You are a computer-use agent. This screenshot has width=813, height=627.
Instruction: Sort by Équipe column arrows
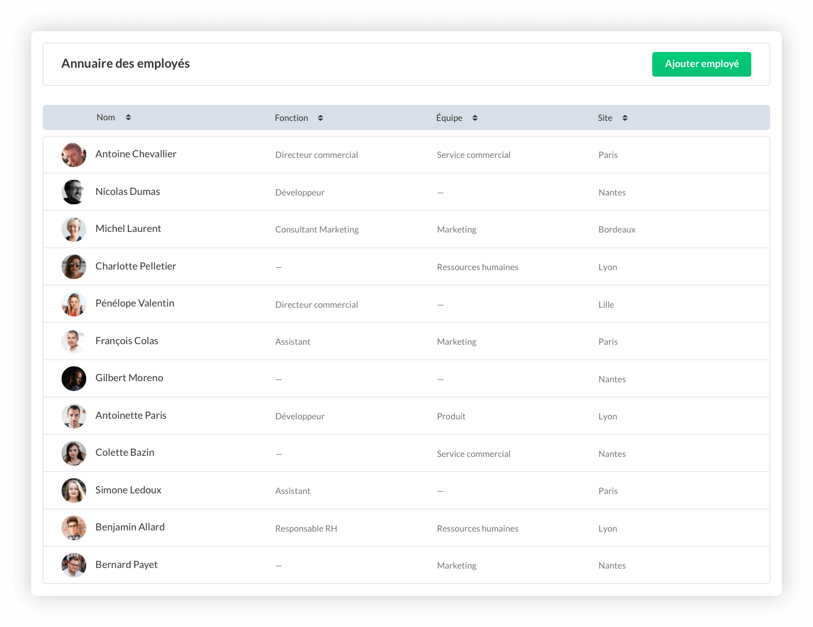[x=475, y=118]
